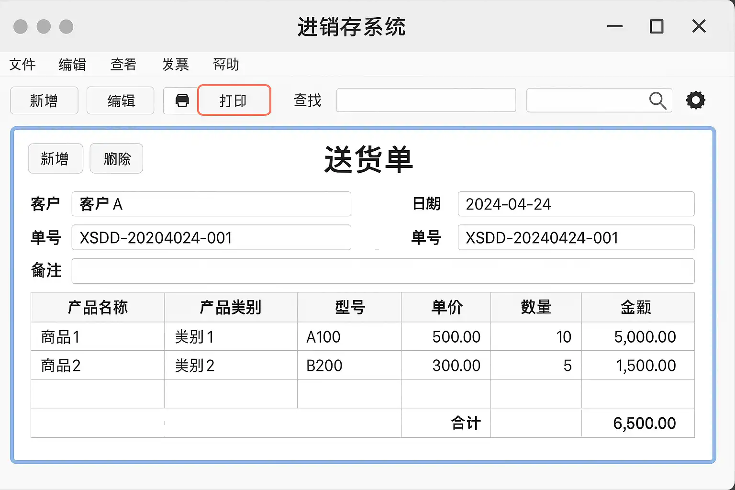Open the 帮助 menu
This screenshot has width=735, height=490.
[226, 64]
